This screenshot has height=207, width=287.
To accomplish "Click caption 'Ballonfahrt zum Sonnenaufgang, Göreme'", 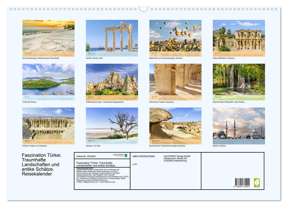I will pos(166,58).
